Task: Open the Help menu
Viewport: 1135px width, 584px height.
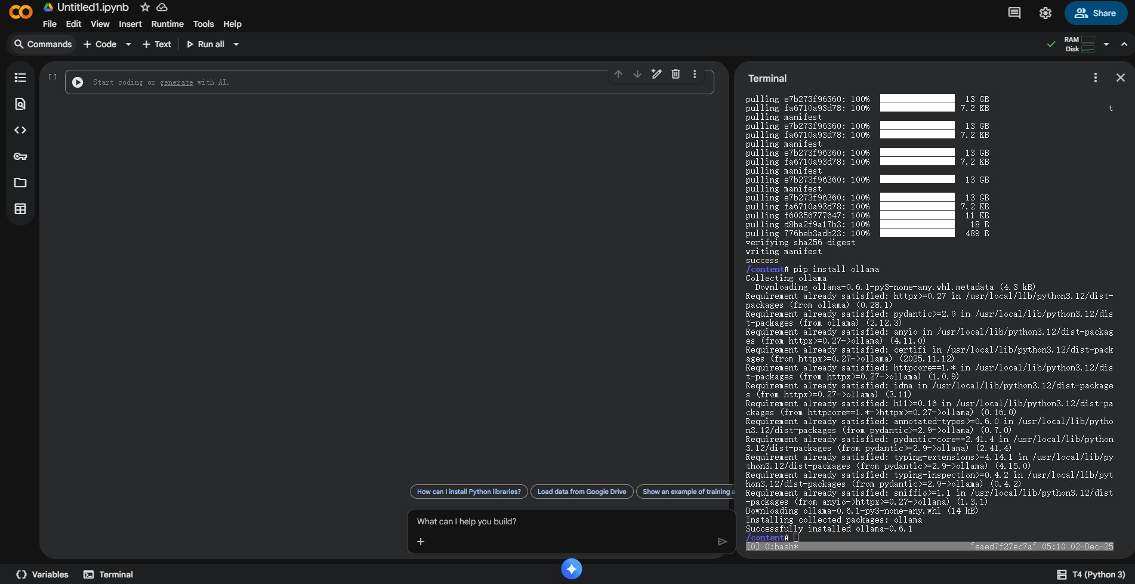Action: [232, 24]
